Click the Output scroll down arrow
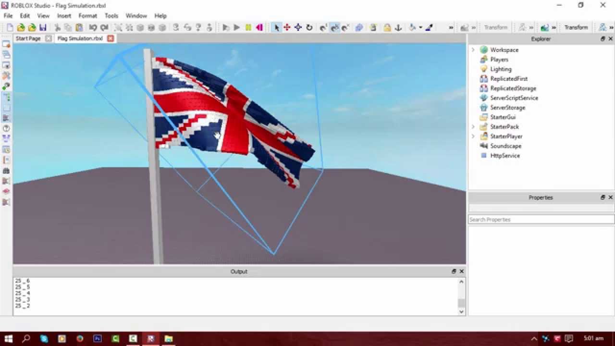 click(462, 311)
